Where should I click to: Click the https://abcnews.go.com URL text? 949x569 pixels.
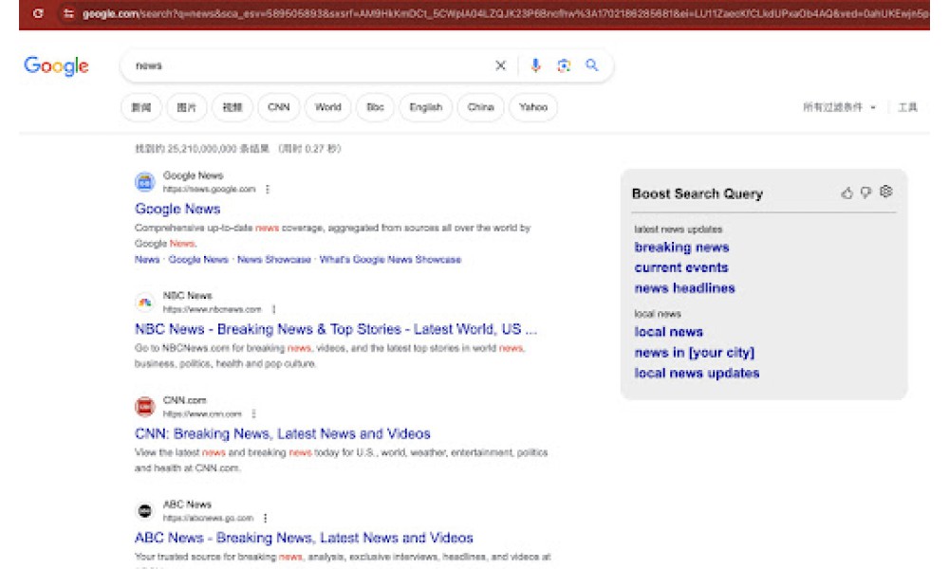point(208,518)
